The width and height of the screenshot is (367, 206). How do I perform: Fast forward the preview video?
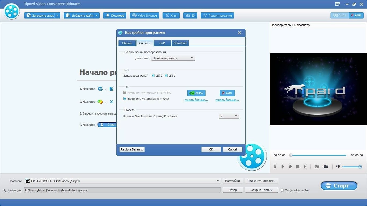[290, 167]
